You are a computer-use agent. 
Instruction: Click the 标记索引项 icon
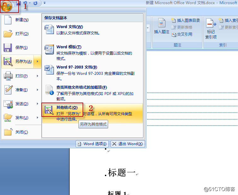point(211,23)
